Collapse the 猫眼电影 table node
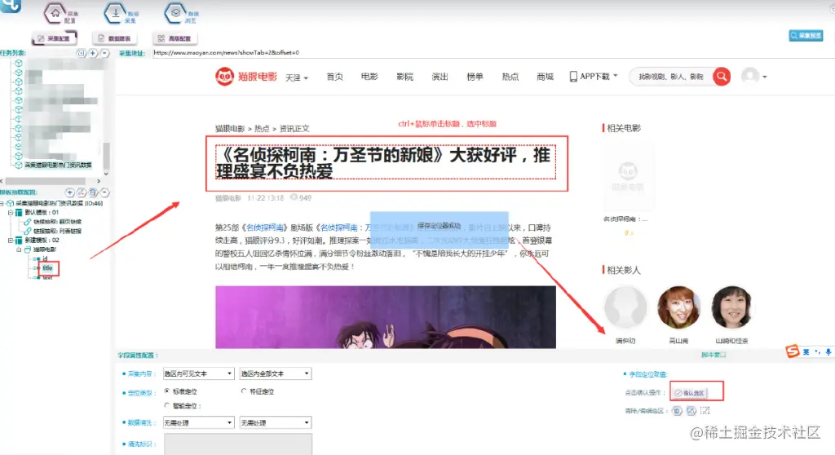 [19, 250]
